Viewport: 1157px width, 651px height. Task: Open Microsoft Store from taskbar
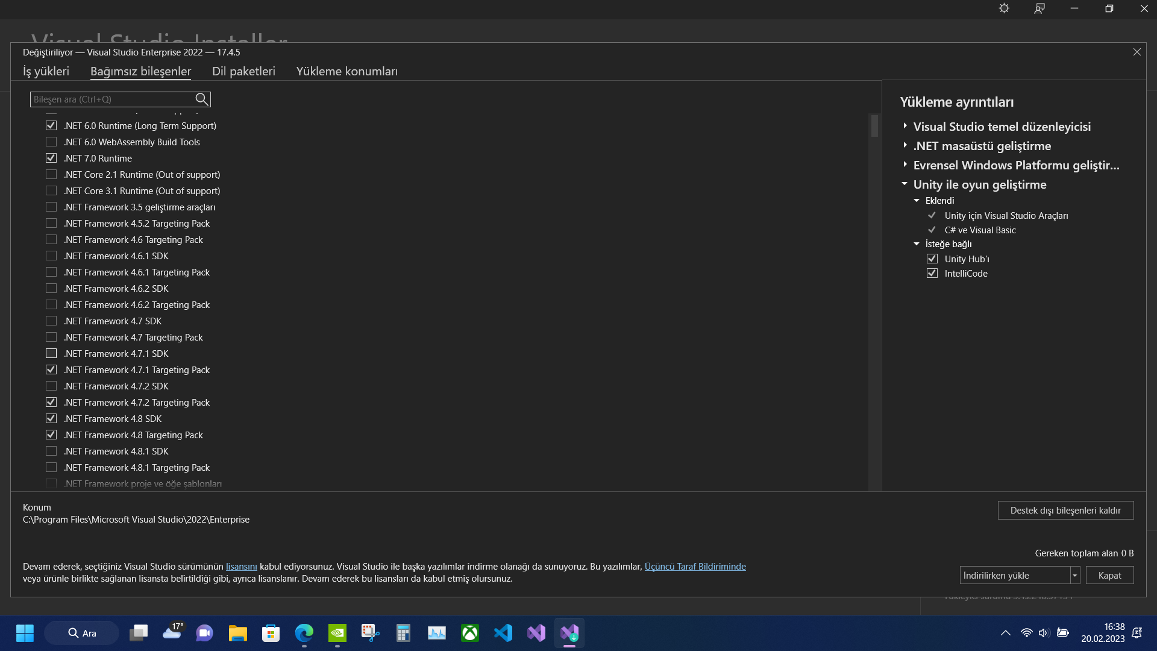pos(271,633)
